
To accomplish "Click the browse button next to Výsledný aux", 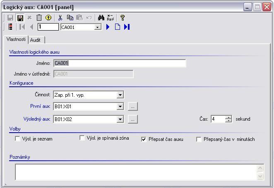I will [132, 119].
